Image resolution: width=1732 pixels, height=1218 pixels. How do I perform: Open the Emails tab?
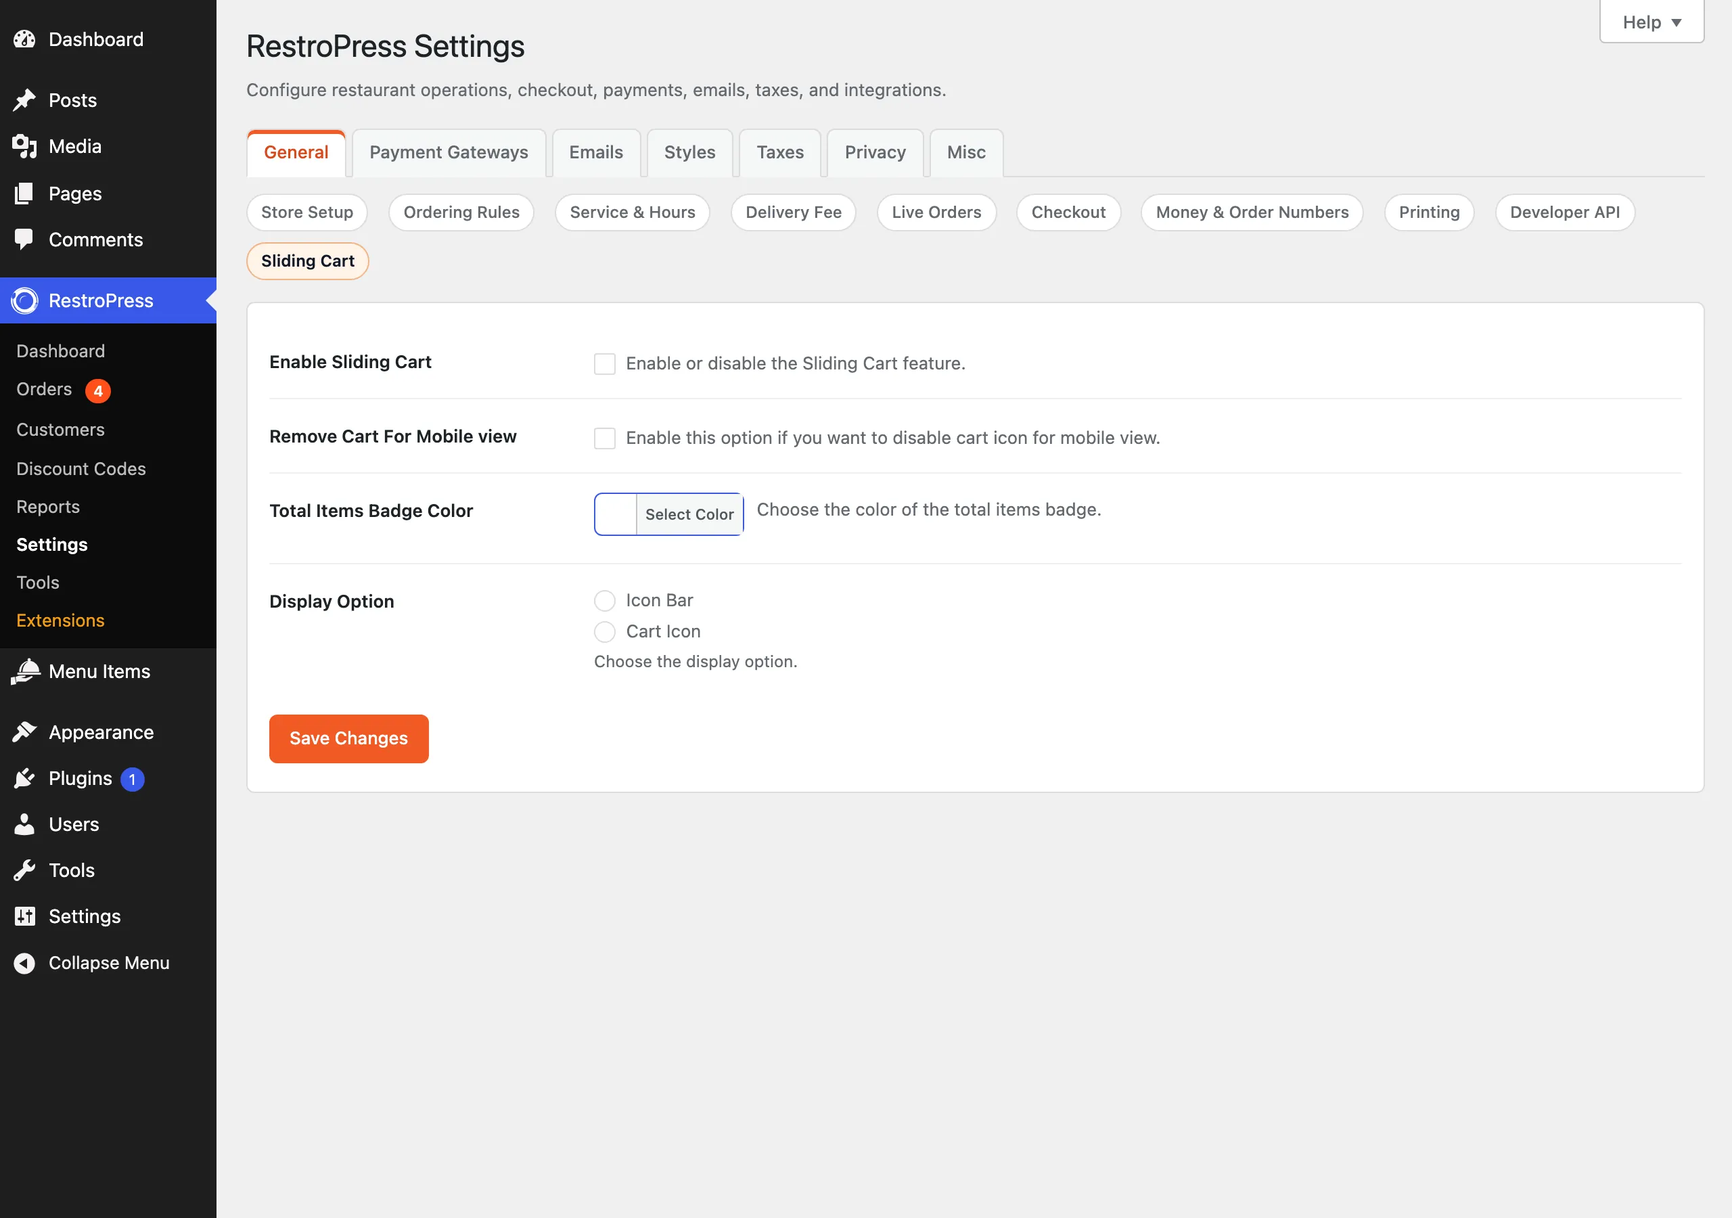[596, 152]
